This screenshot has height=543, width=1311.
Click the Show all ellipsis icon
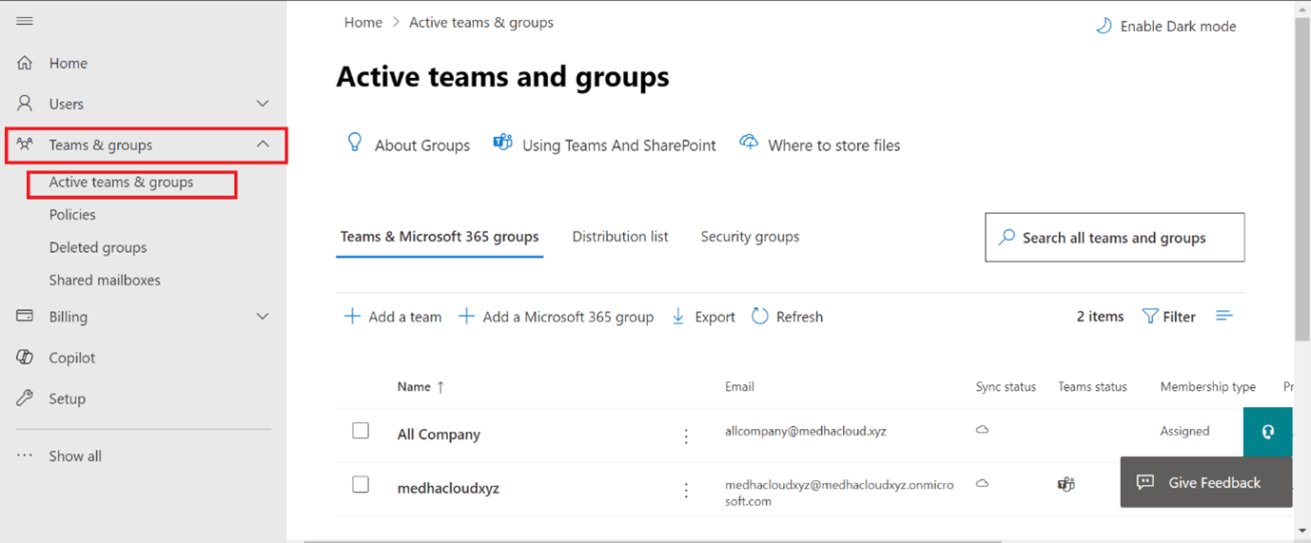click(25, 456)
